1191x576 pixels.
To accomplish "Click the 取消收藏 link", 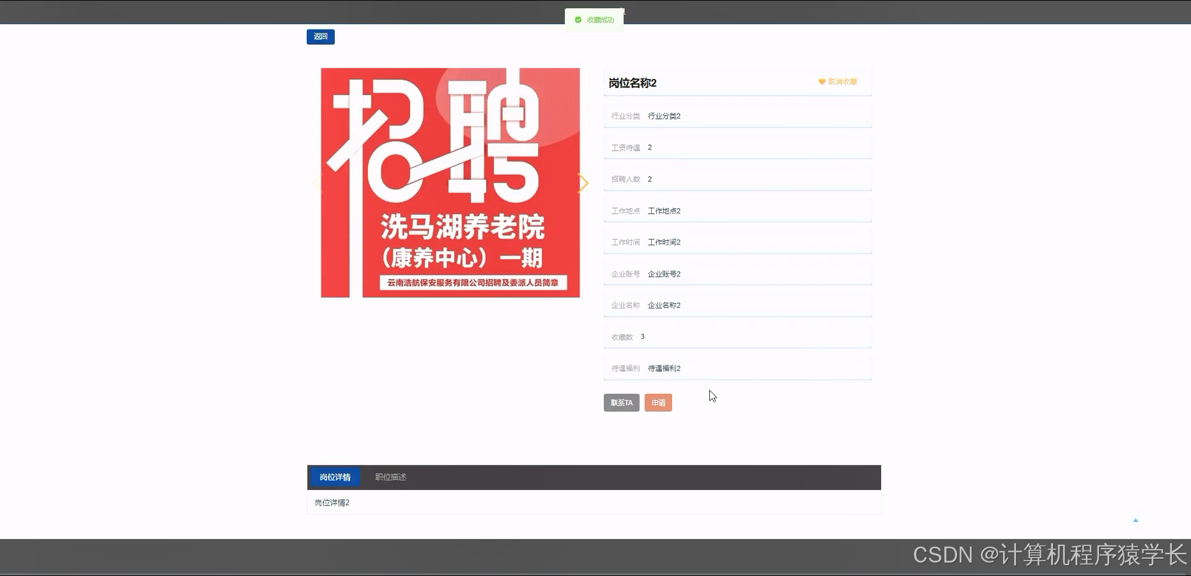I will [x=843, y=82].
